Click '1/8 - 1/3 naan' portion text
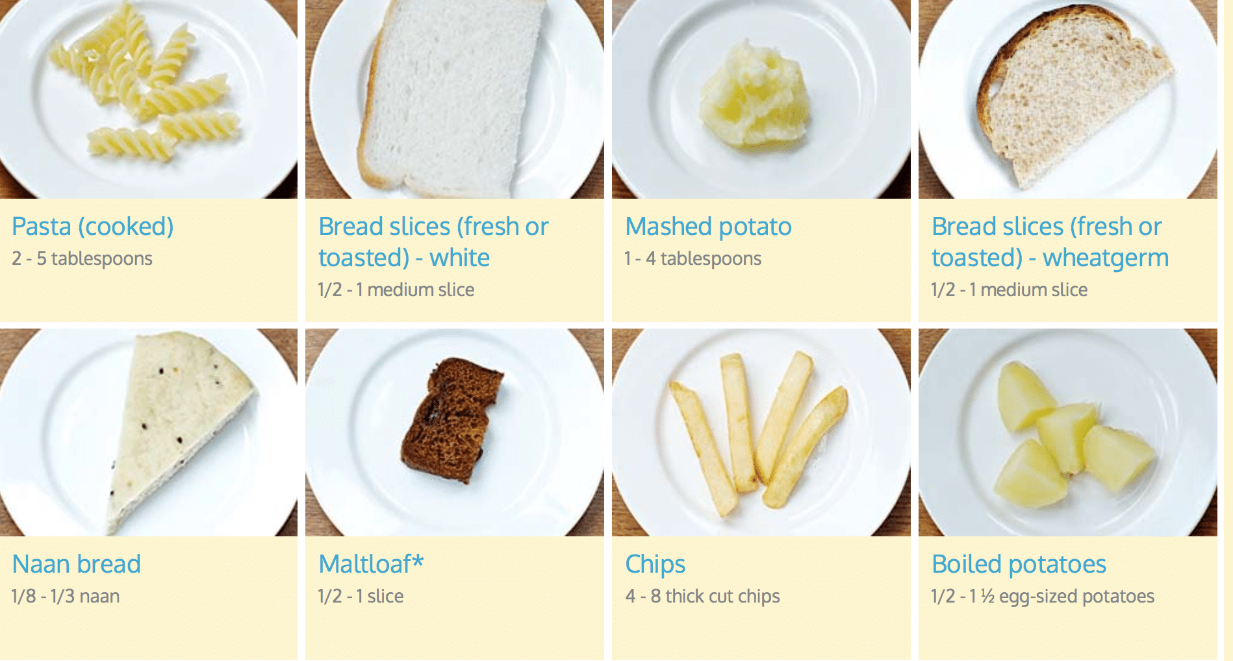The image size is (1233, 661). (x=66, y=596)
